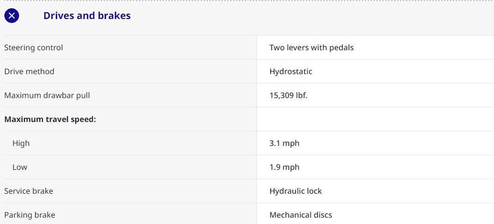The width and height of the screenshot is (494, 224).
Task: Click the 1.9 mph value
Action: click(x=284, y=167)
